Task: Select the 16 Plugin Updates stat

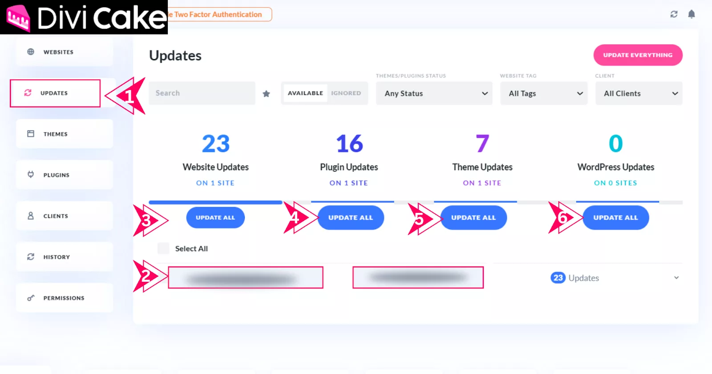Action: coord(349,159)
